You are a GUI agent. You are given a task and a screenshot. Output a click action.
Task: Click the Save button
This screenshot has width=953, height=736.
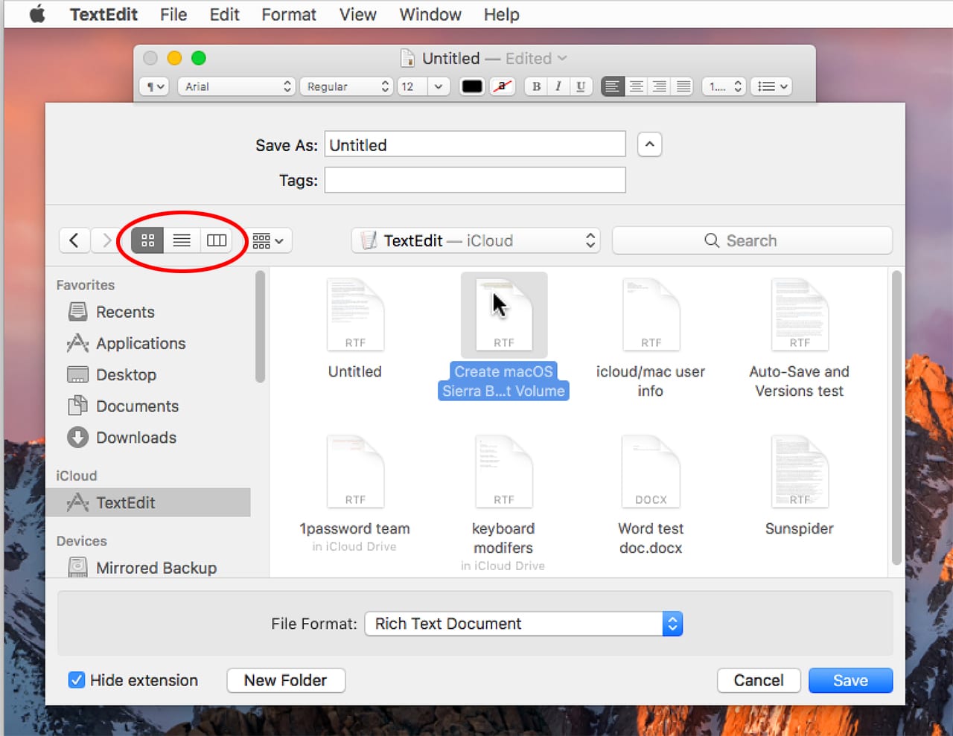(850, 680)
